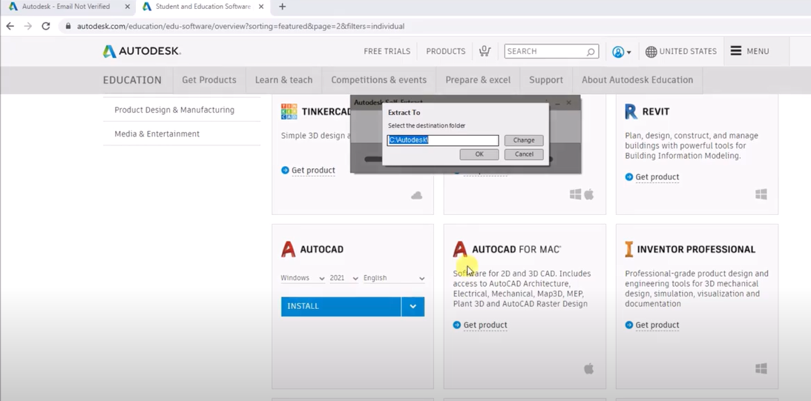Close the Autodesk Self-Extract window
This screenshot has height=401, width=811.
pyautogui.click(x=568, y=102)
